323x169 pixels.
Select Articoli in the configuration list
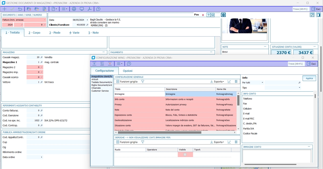[x=95, y=79]
